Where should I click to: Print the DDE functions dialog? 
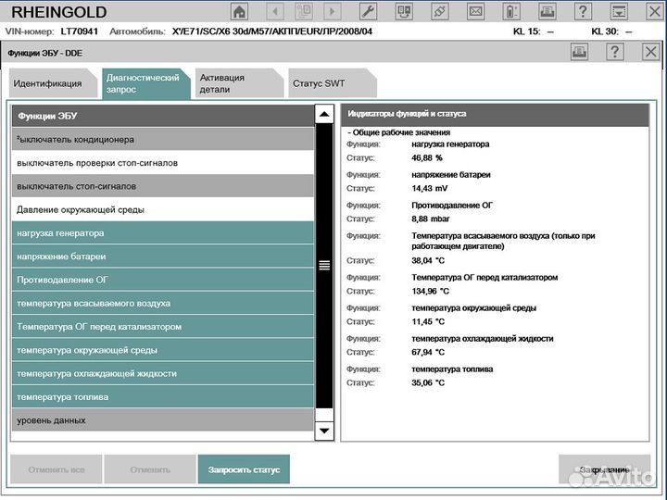pos(579,52)
